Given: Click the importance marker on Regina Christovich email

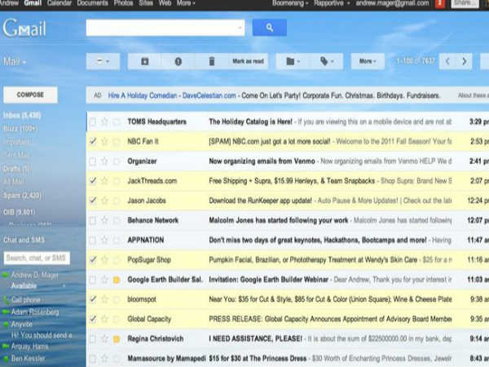Looking at the screenshot, I should pyautogui.click(x=117, y=338).
